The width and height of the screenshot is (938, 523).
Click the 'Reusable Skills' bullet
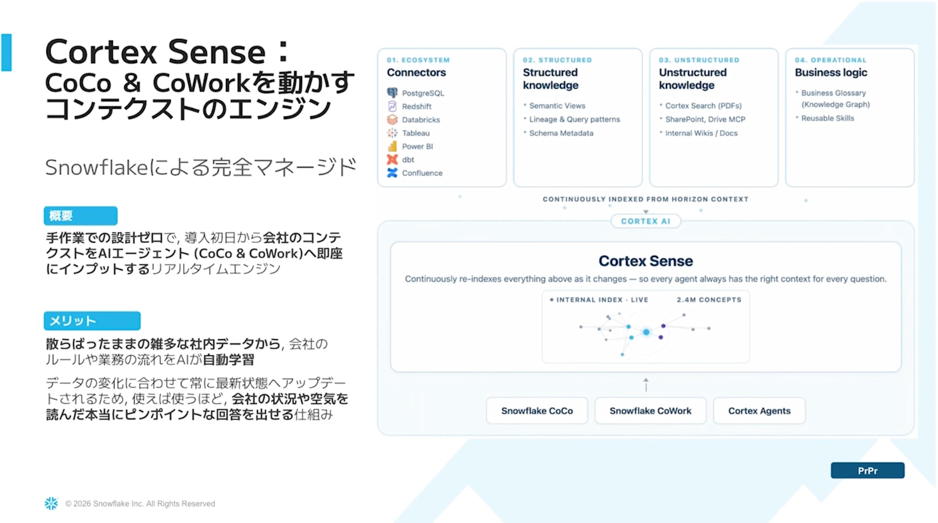click(827, 118)
